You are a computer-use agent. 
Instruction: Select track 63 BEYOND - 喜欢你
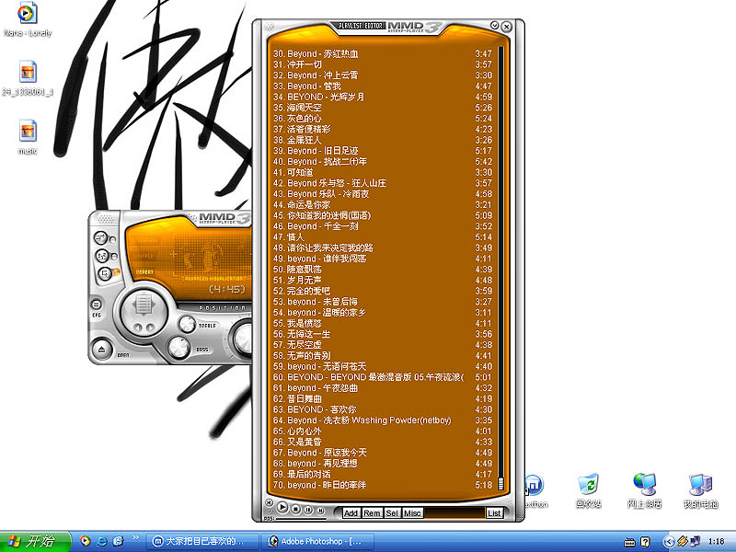point(383,409)
